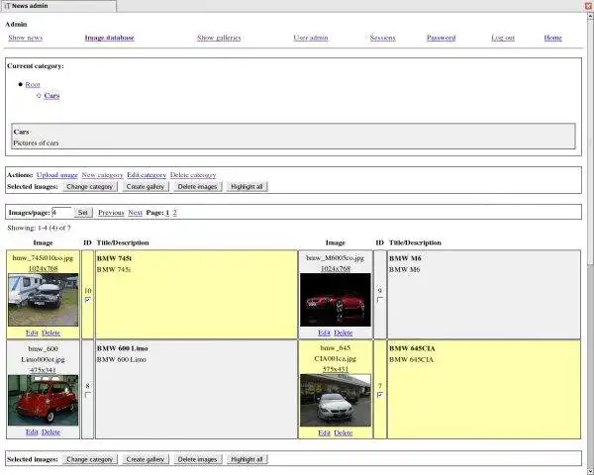Click the bold BMW 600 Limo title
594x475 pixels.
123,348
